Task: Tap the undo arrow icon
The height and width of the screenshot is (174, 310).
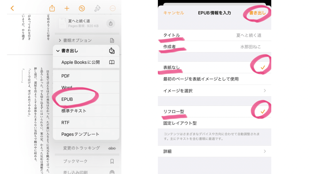Action: (82, 8)
